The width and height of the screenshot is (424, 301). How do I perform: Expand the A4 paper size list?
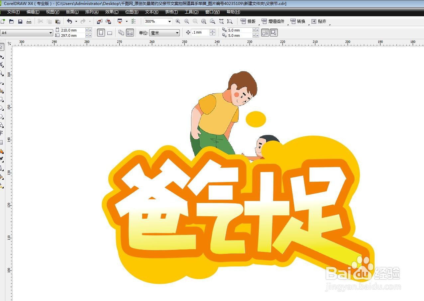click(x=51, y=33)
